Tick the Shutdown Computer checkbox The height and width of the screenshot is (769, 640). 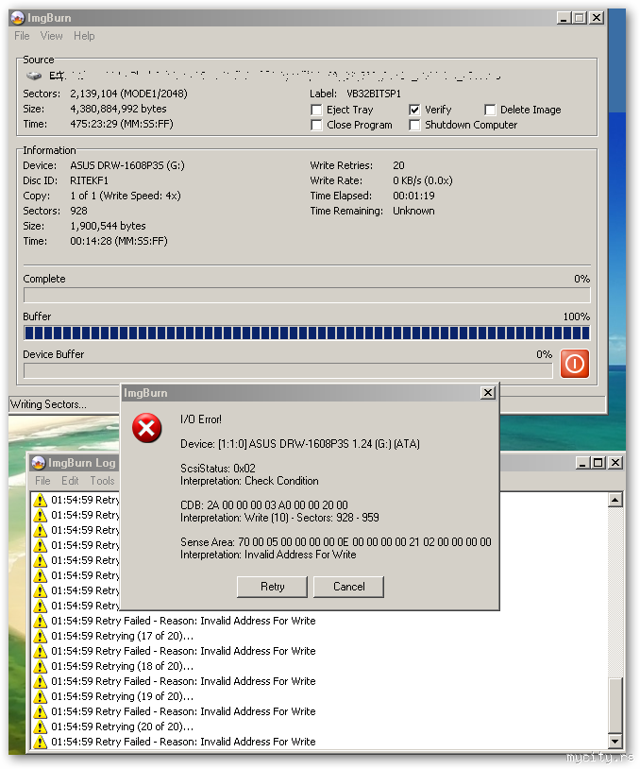tap(414, 125)
